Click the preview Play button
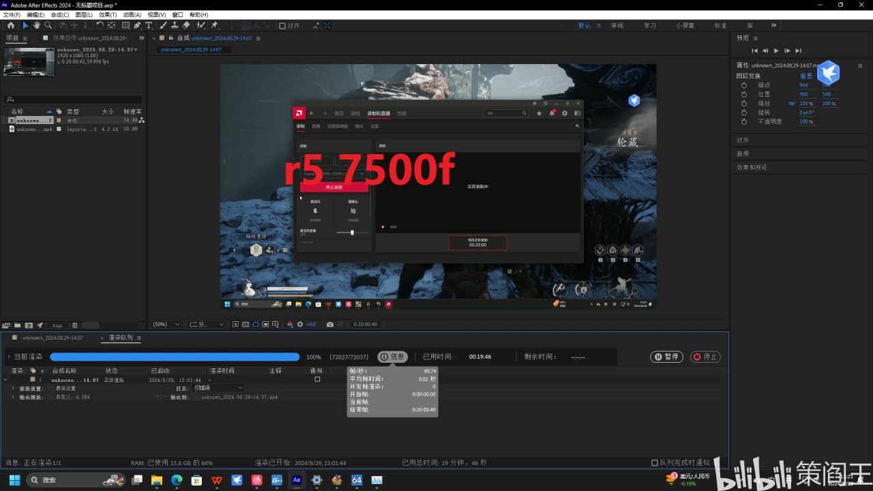This screenshot has width=873, height=491. [776, 50]
